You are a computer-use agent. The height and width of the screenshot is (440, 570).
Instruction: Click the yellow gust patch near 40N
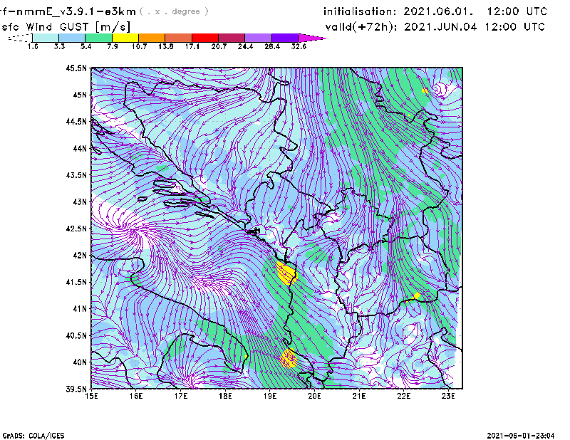tap(289, 358)
